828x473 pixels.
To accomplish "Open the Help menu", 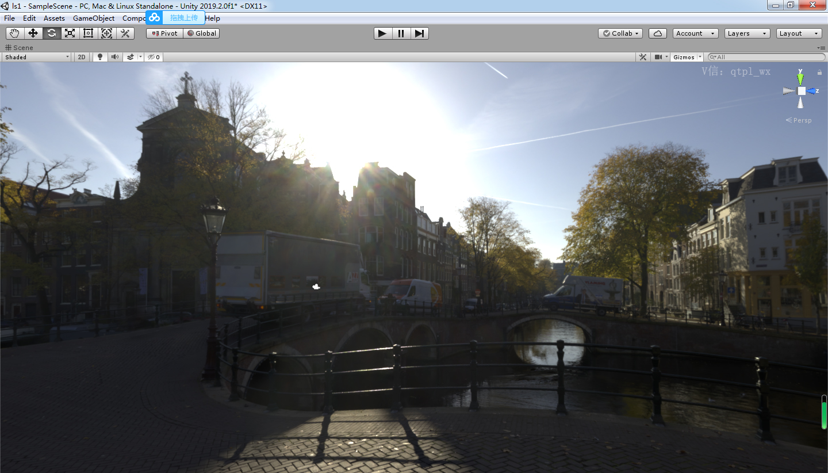I will pyautogui.click(x=213, y=18).
